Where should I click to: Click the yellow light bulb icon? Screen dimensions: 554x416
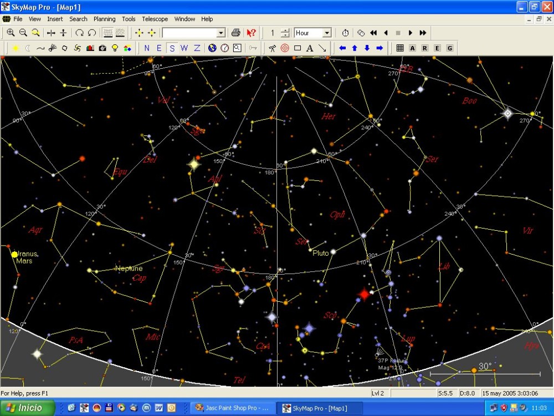click(x=115, y=48)
